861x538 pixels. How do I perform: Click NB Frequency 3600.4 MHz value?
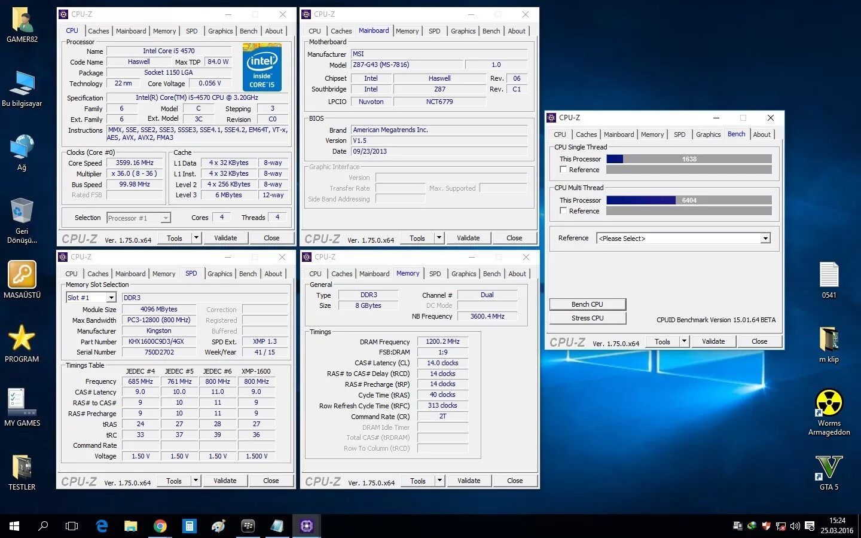pos(487,316)
